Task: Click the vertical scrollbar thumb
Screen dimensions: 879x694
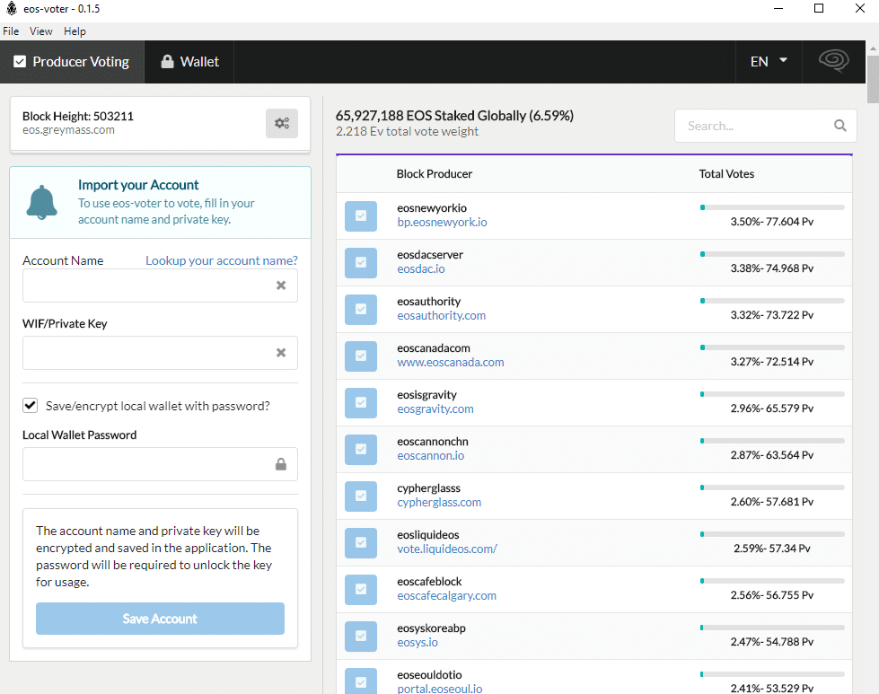Action: 873,79
